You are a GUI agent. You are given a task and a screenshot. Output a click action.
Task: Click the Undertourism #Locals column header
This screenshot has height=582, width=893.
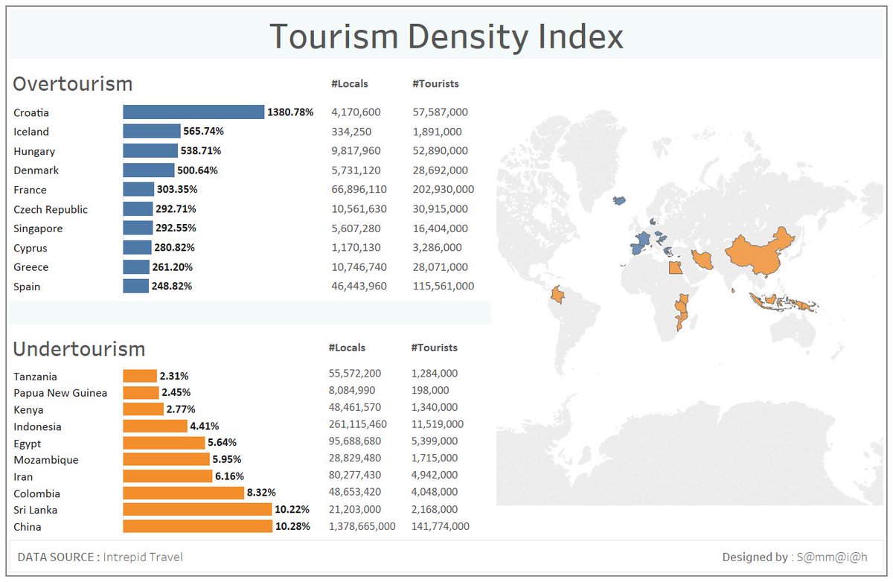pos(347,348)
